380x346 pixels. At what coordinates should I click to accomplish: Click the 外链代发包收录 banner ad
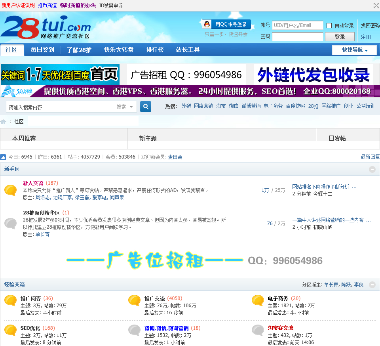point(313,75)
